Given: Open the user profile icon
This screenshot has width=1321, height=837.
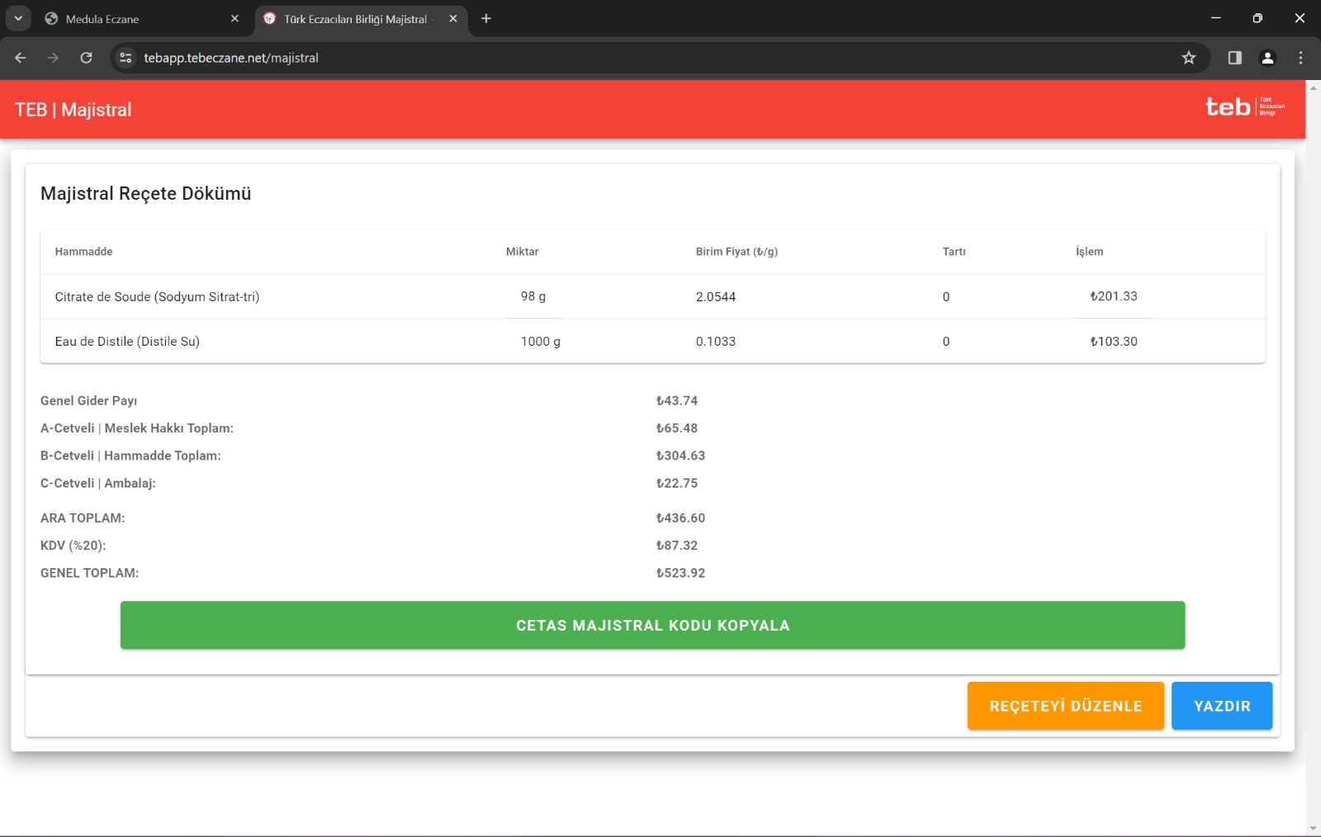Looking at the screenshot, I should click(x=1267, y=58).
